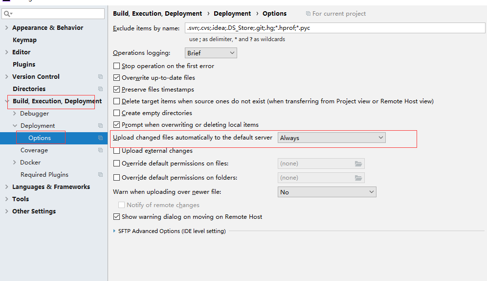
Task: Open folder browse icon for folder permissions
Action: (x=358, y=178)
